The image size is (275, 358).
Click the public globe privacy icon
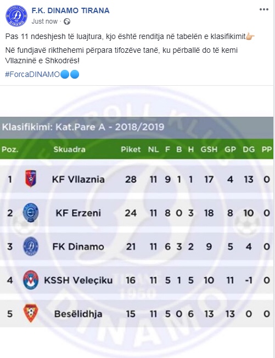[67, 21]
